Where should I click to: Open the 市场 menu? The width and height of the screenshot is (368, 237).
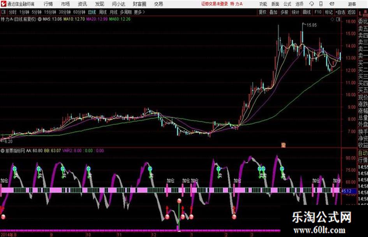(x=65, y=4)
